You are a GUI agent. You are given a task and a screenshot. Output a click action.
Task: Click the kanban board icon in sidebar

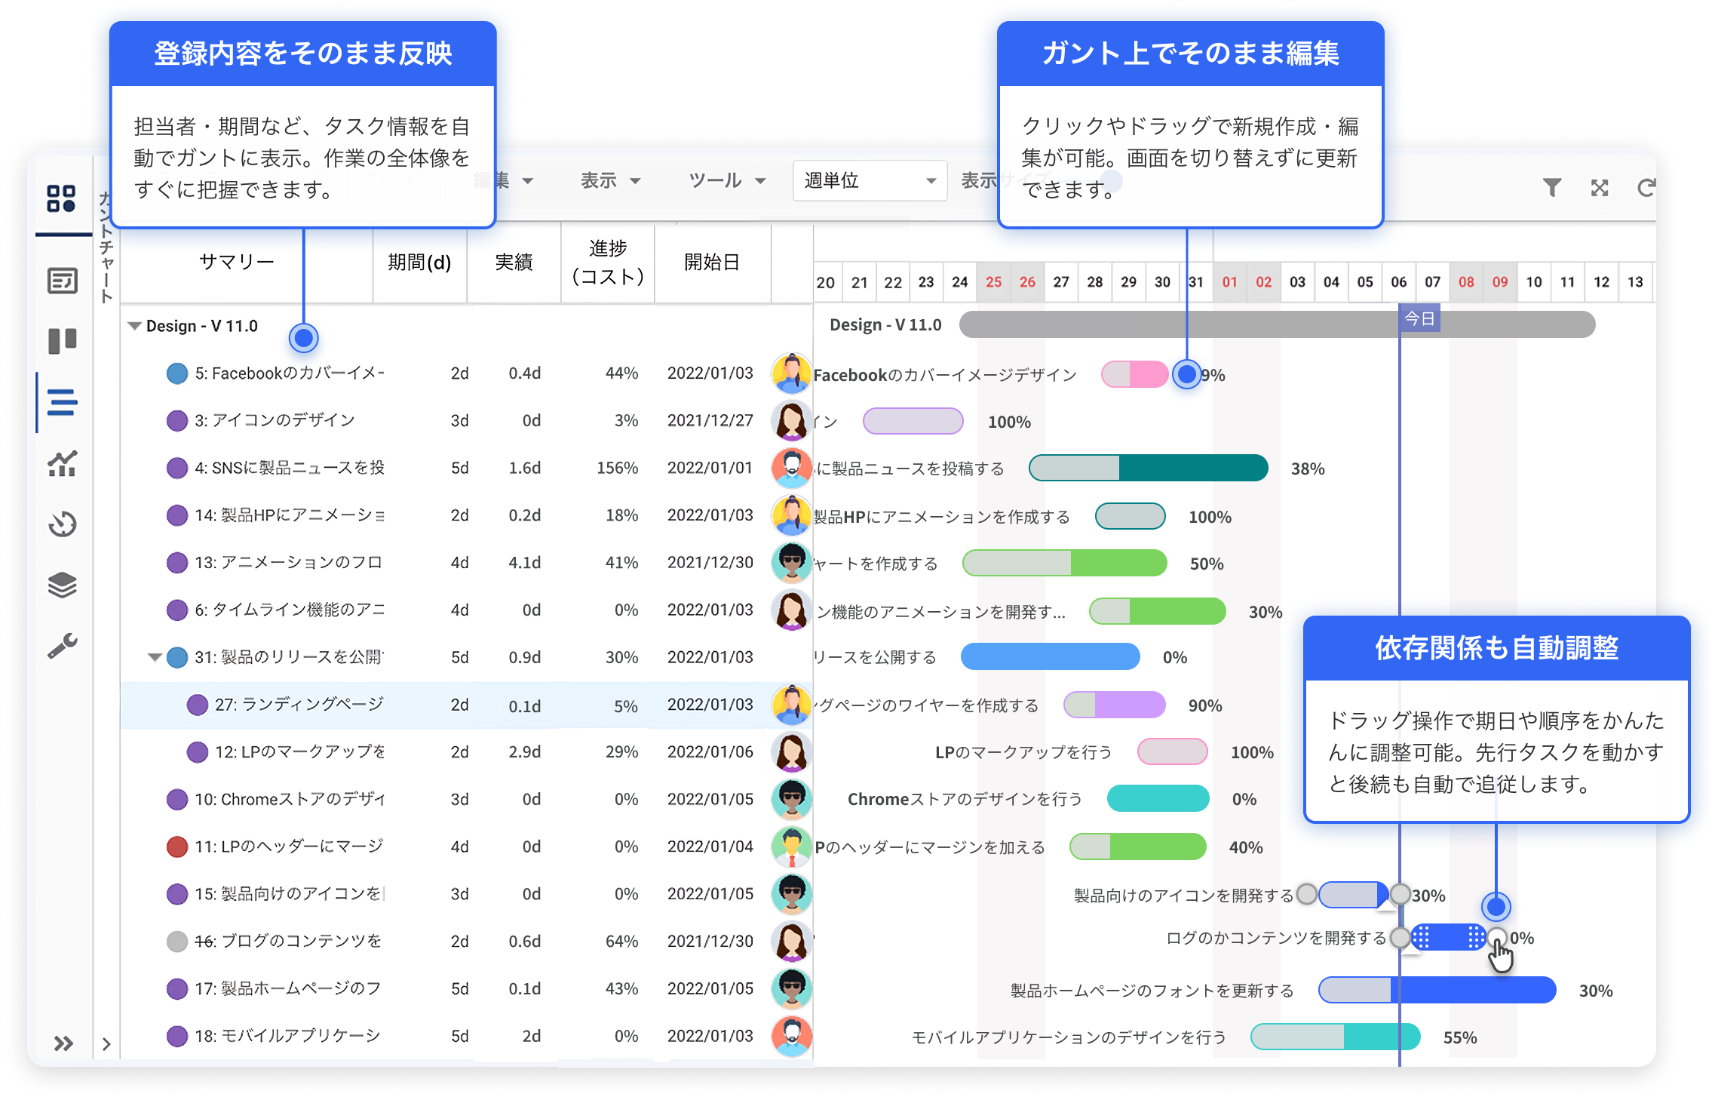point(63,341)
